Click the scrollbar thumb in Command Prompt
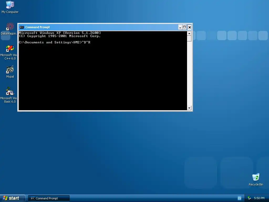This screenshot has width=269, height=202. (189, 38)
